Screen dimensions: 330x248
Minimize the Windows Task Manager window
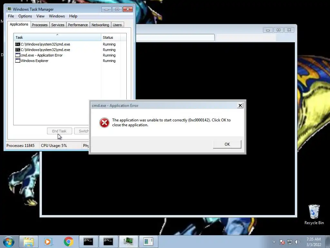point(106,9)
